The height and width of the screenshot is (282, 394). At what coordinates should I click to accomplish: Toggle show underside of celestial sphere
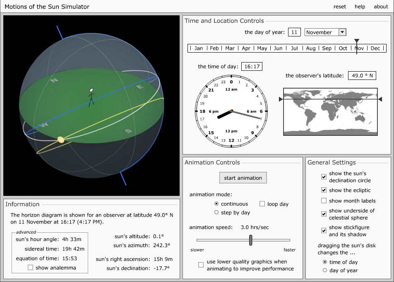(324, 214)
